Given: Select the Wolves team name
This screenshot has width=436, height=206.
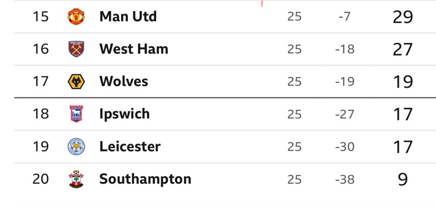Looking at the screenshot, I should click(x=124, y=82).
